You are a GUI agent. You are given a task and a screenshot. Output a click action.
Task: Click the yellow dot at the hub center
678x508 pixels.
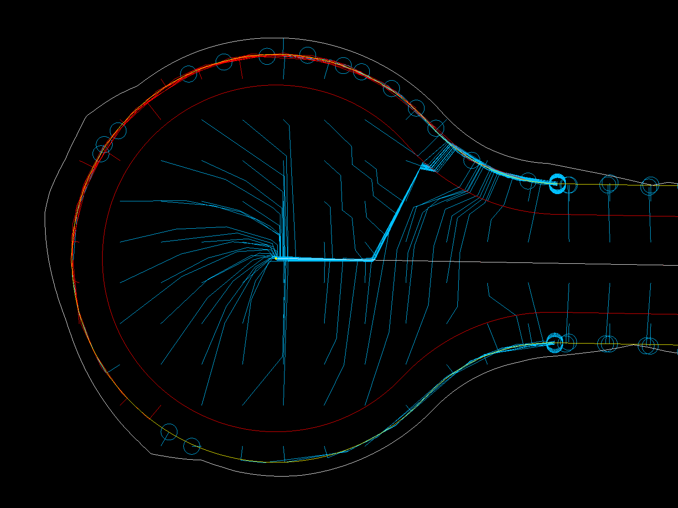click(x=276, y=258)
